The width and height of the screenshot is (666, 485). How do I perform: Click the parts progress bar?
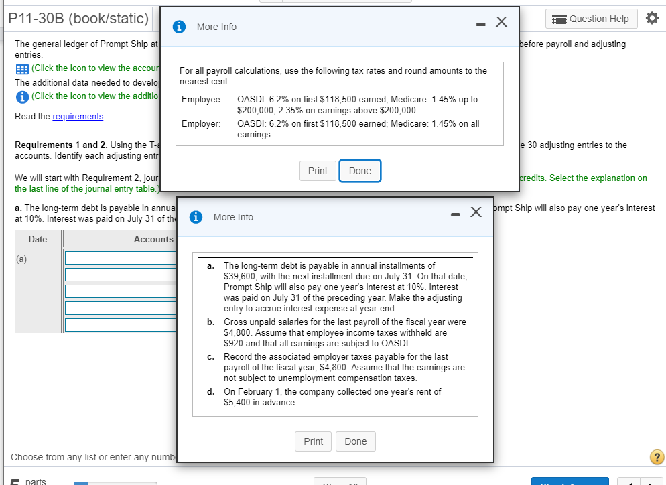tap(115, 483)
